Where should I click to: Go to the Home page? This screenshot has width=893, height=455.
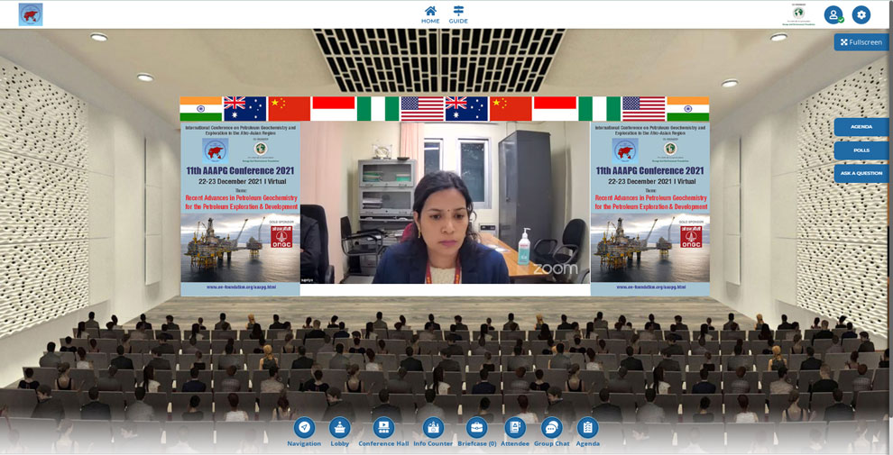pyautogui.click(x=430, y=14)
